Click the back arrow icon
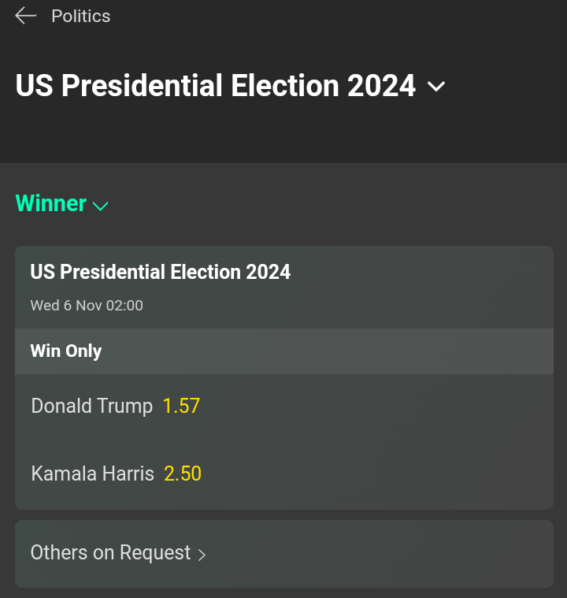The width and height of the screenshot is (567, 598). click(25, 16)
